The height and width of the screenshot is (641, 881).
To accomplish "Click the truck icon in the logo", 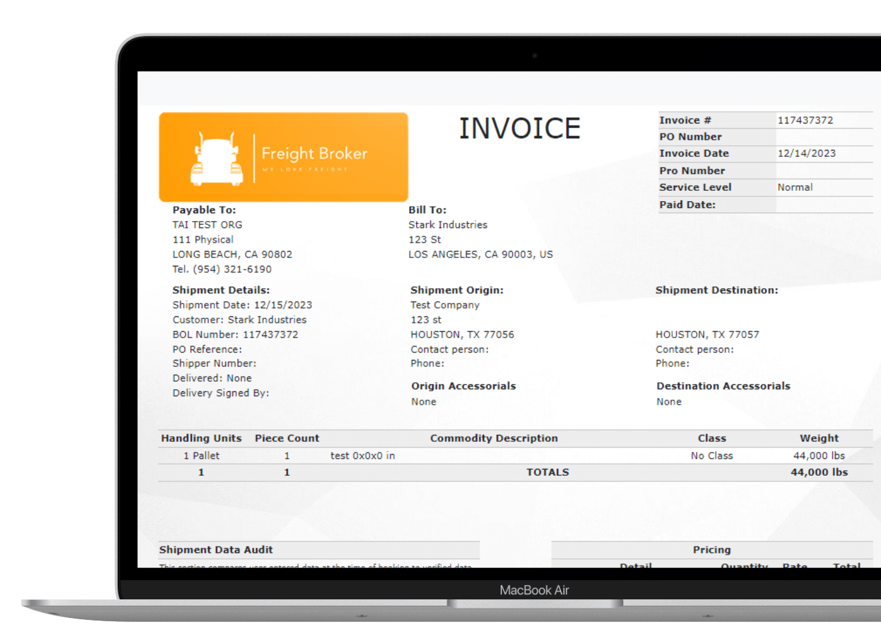I will click(216, 159).
